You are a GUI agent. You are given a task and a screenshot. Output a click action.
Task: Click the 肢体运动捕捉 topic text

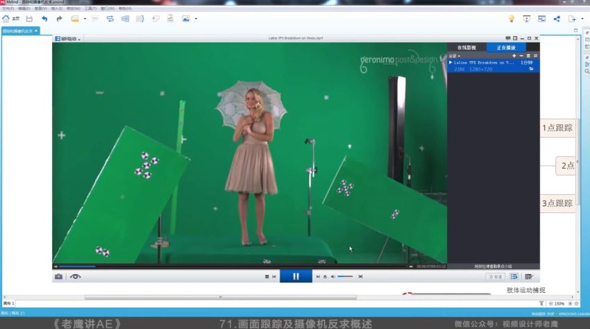(x=526, y=290)
